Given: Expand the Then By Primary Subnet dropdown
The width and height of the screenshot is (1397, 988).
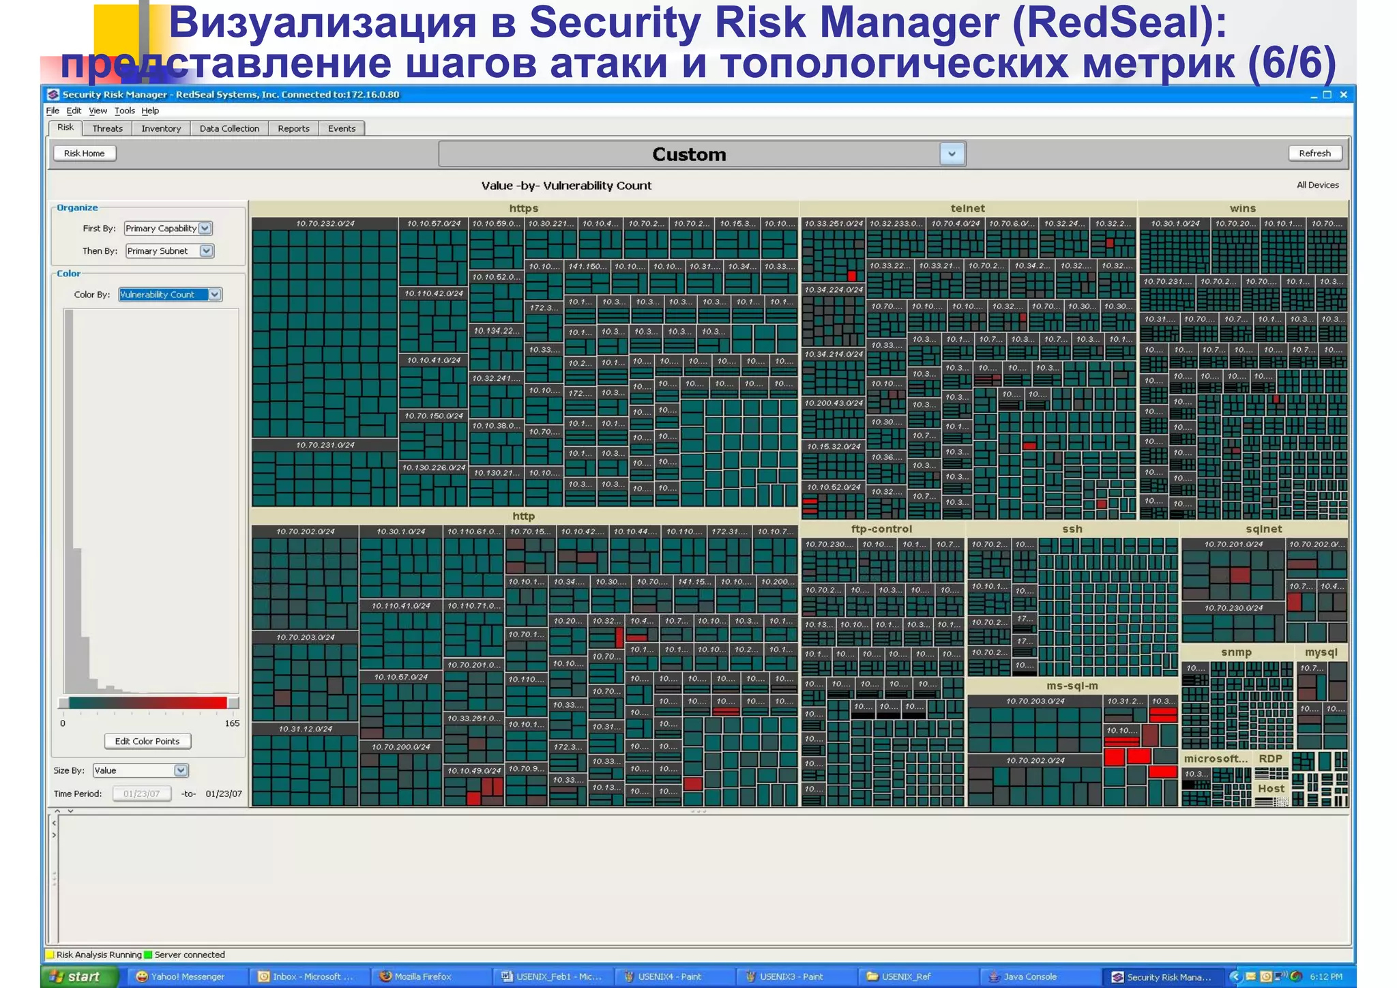Looking at the screenshot, I should click(x=206, y=251).
